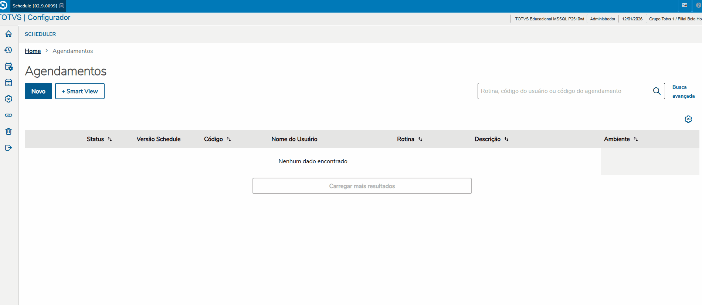
Task: Click the 12/01/2026 date label
Action: click(x=632, y=19)
